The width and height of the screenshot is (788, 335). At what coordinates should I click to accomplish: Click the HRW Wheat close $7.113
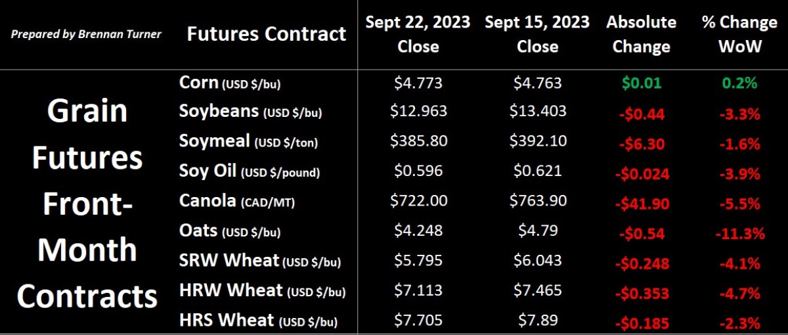tap(419, 290)
